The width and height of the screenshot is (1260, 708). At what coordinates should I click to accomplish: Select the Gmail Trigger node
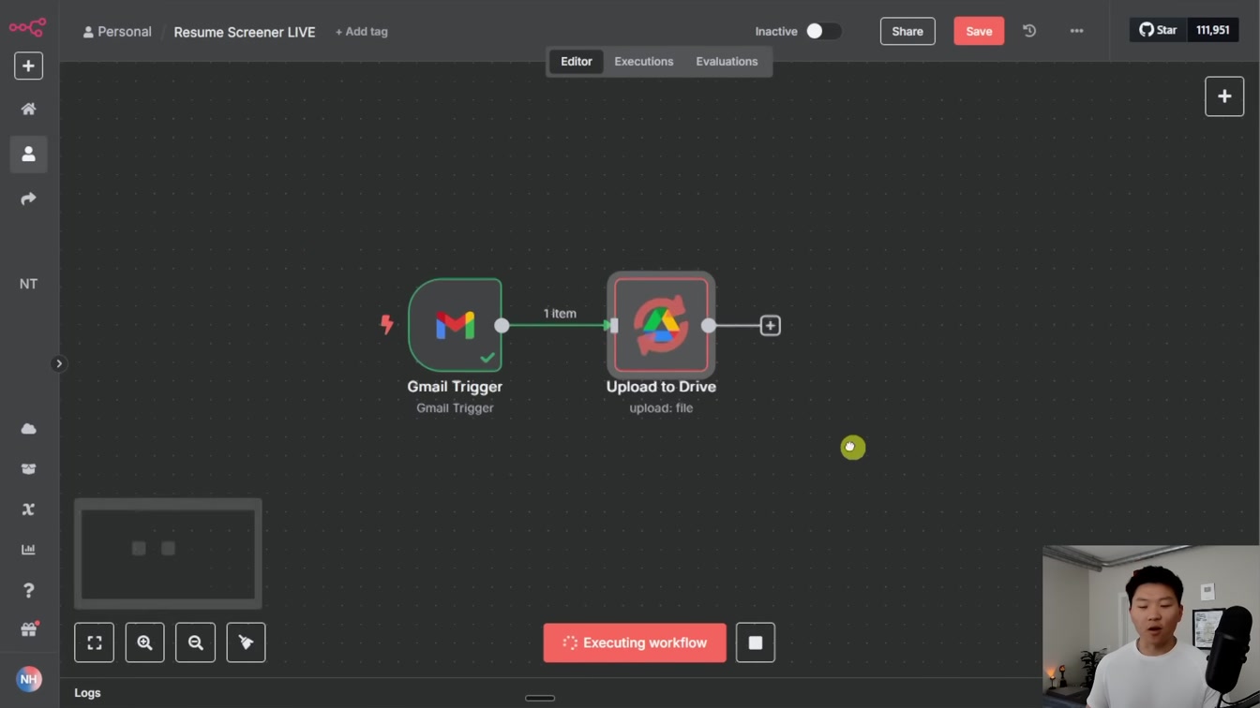455,325
